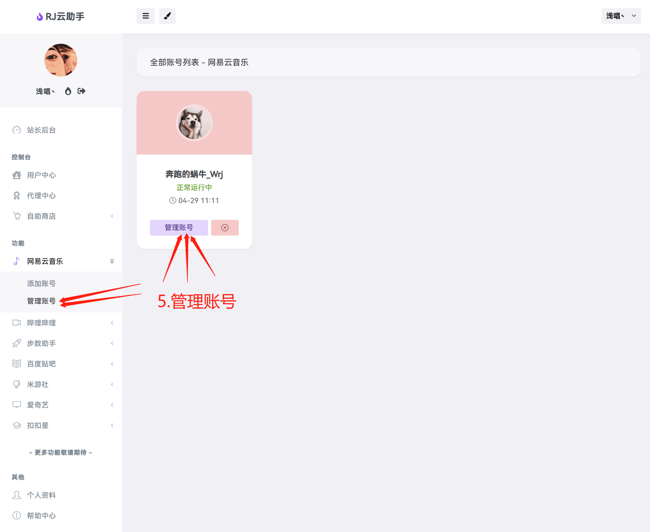
Task: Click the 正常运行中 status text
Action: coord(194,187)
